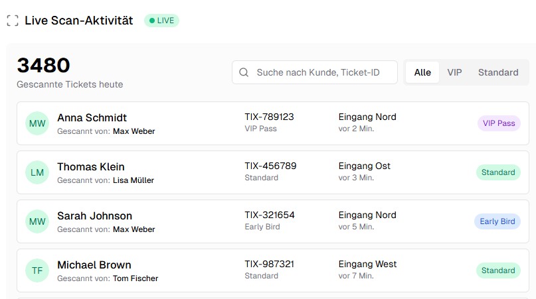This screenshot has width=536, height=299.
Task: Switch to the VIP filter tab
Action: [454, 72]
